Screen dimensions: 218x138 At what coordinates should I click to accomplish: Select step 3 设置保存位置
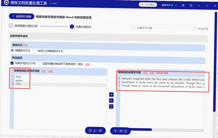tap(141, 28)
